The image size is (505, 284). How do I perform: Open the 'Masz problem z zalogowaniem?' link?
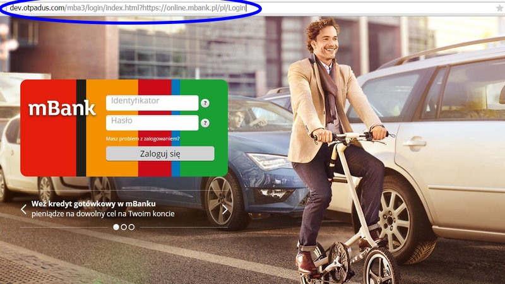tap(143, 139)
